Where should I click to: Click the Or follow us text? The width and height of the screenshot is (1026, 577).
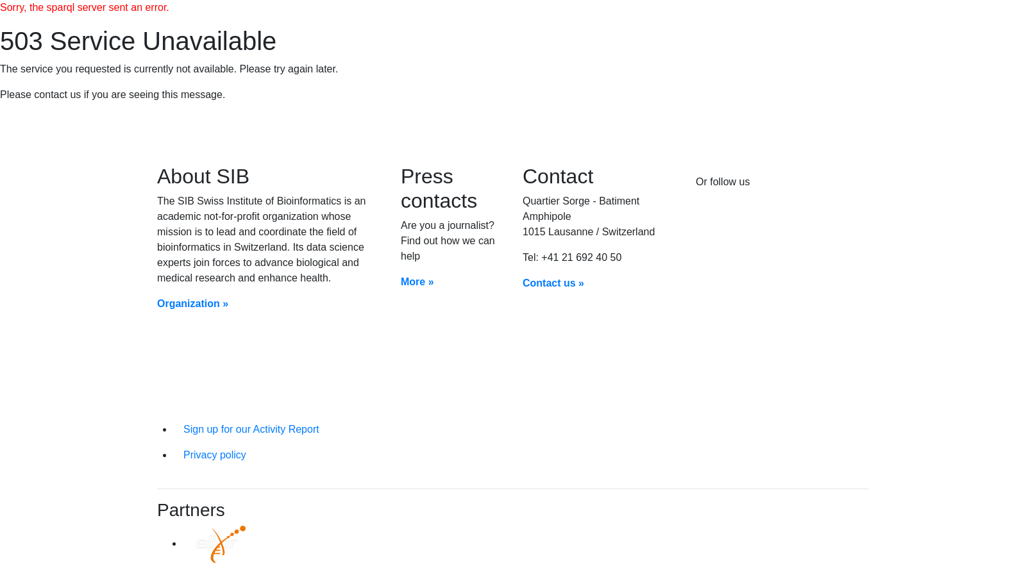coord(722,182)
